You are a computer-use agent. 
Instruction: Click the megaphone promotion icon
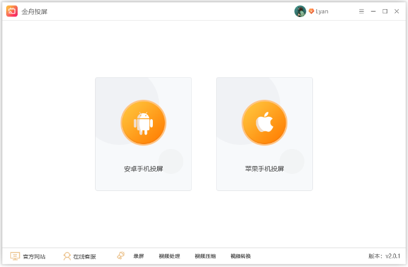121,255
